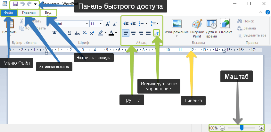Click the zoom slider handle at 100%
This screenshot has height=132, width=271.
tap(242, 128)
